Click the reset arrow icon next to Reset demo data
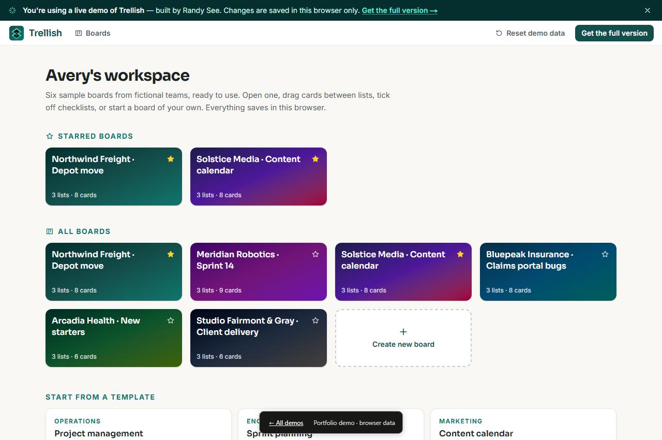 point(499,33)
